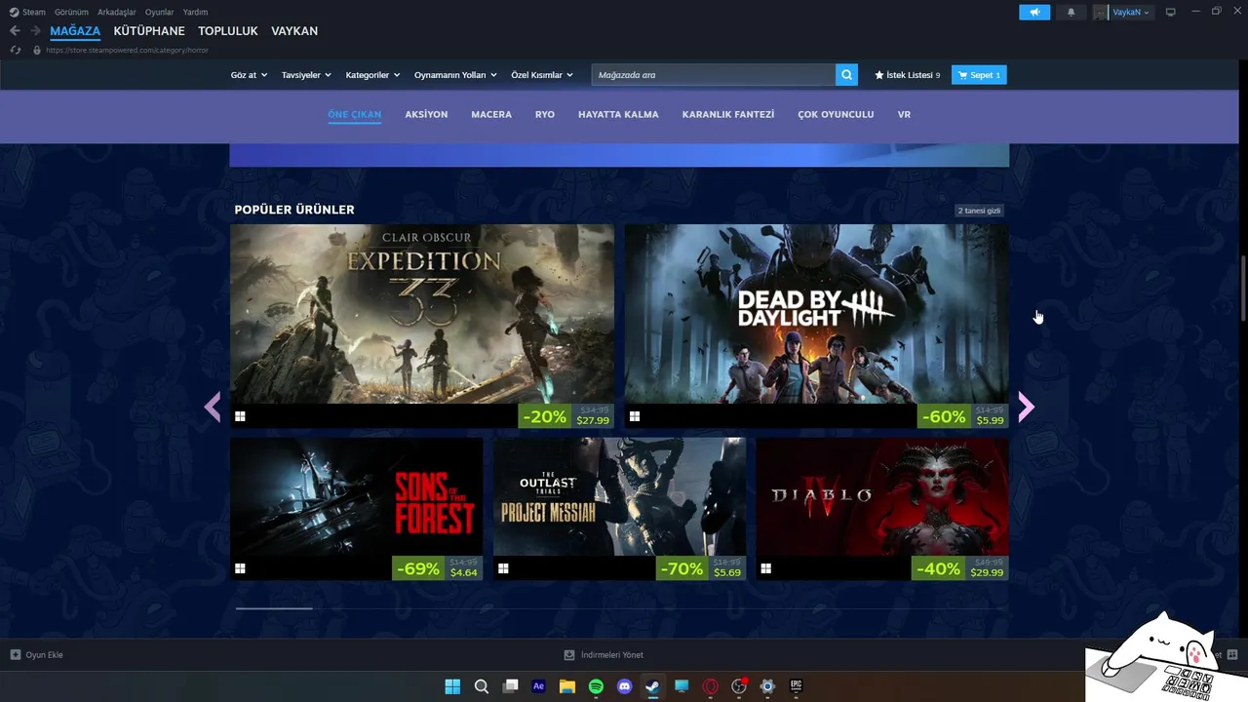Screen dimensions: 1248x702
Task: Open the Yardım menu
Action: [195, 12]
